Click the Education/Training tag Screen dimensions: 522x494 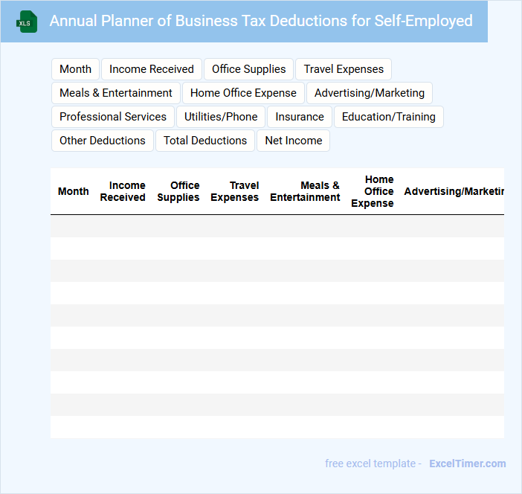click(389, 117)
